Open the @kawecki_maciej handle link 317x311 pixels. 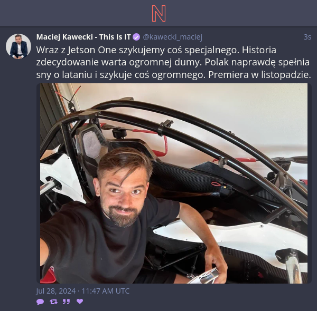172,37
